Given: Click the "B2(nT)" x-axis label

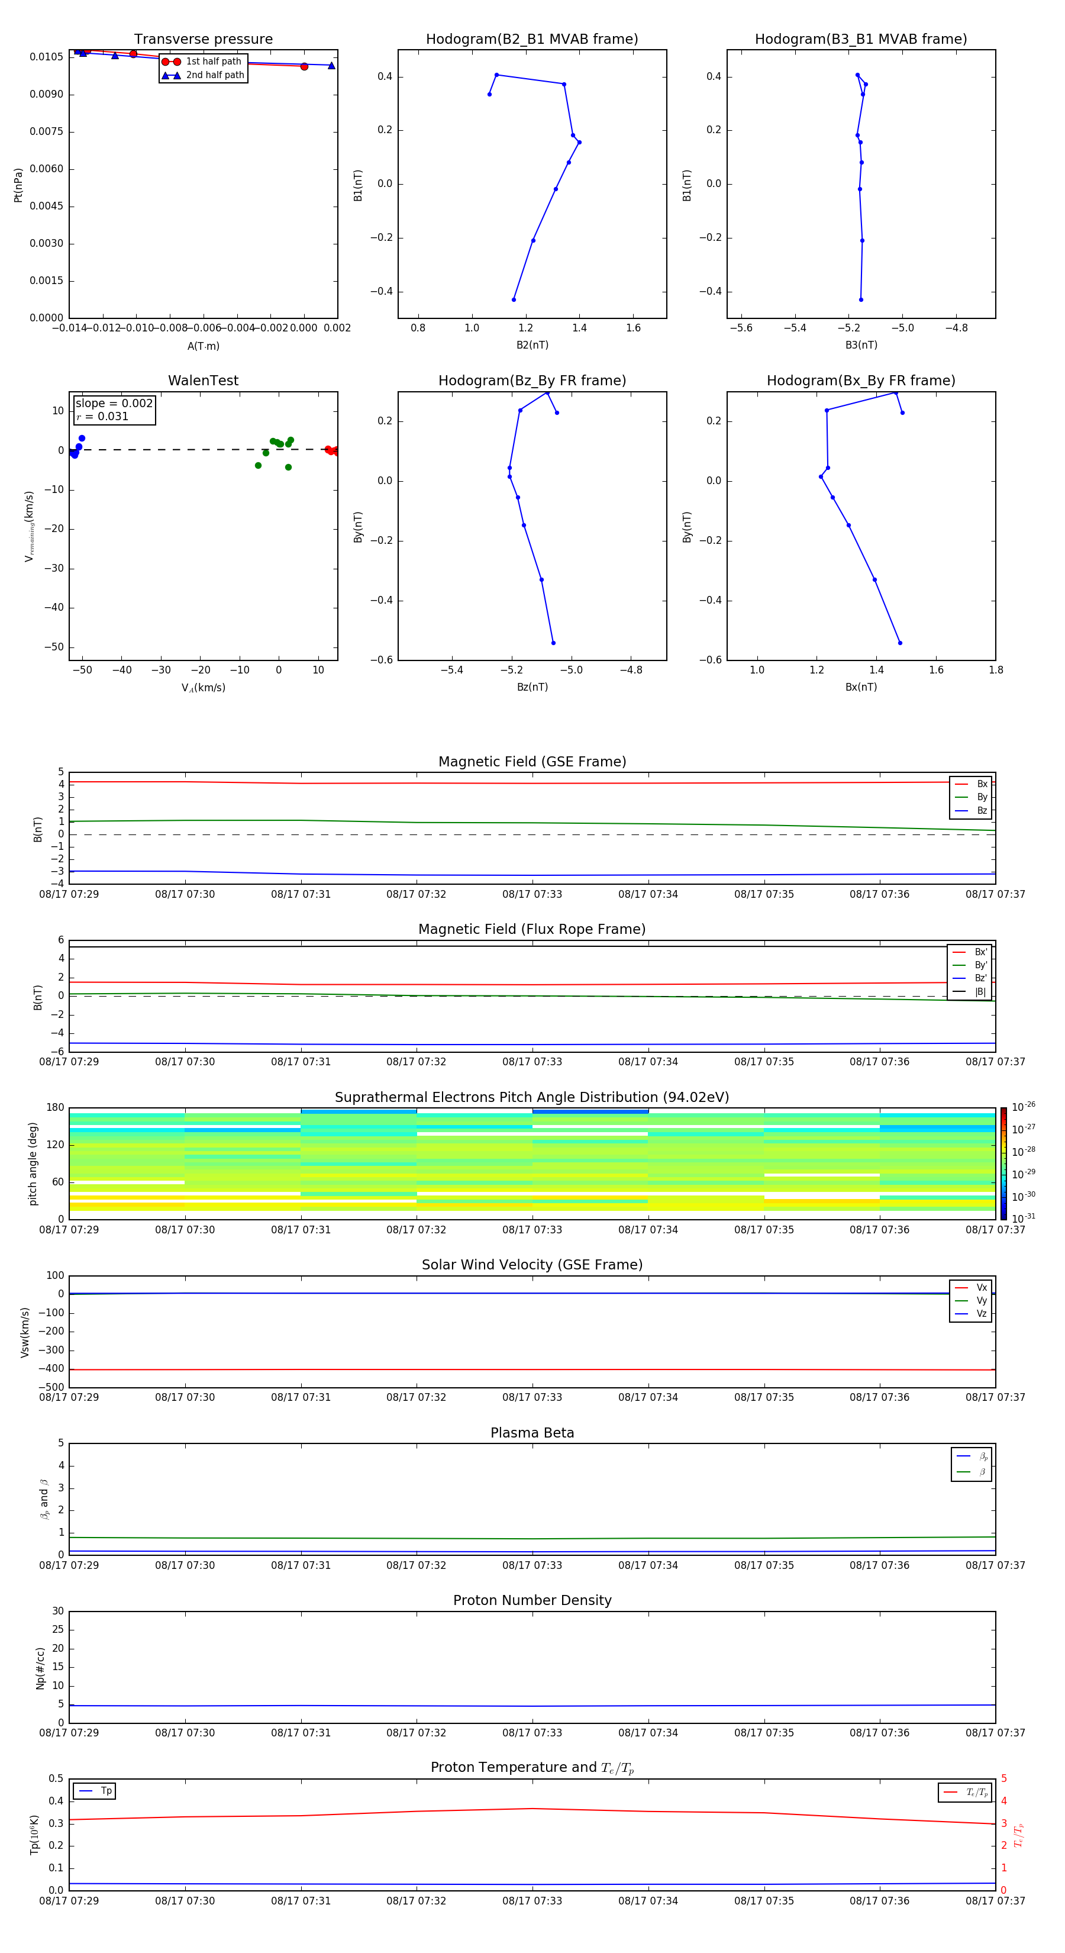Looking at the screenshot, I should (532, 345).
